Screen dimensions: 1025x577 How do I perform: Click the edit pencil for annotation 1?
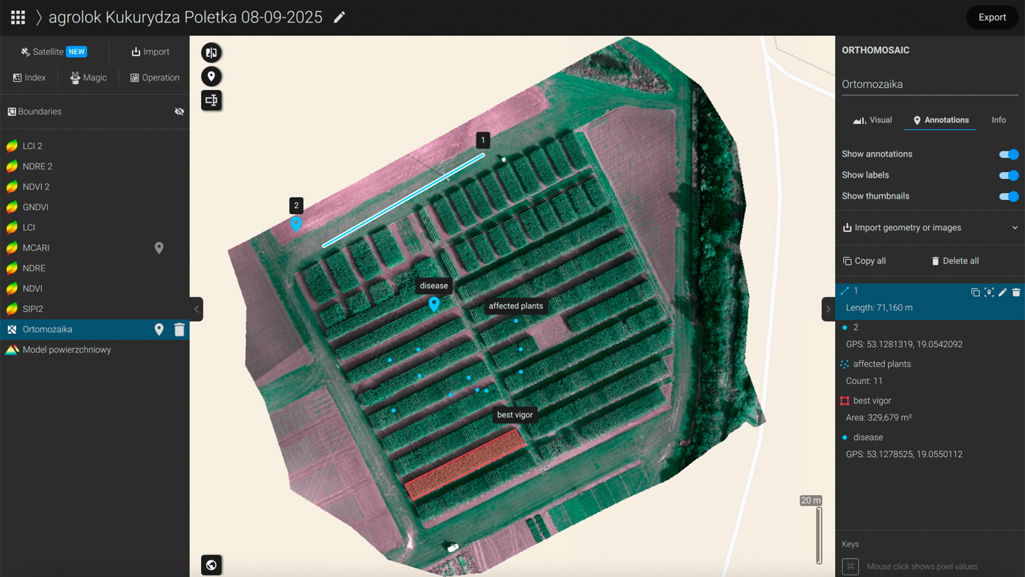pyautogui.click(x=1002, y=292)
